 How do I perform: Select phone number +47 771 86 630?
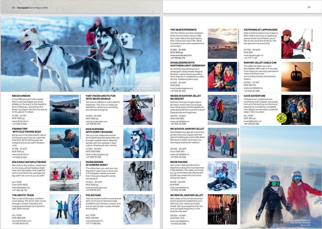(x=93, y=223)
